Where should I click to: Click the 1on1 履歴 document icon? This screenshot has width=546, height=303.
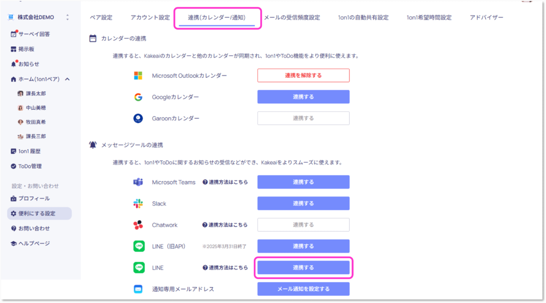[x=13, y=151]
